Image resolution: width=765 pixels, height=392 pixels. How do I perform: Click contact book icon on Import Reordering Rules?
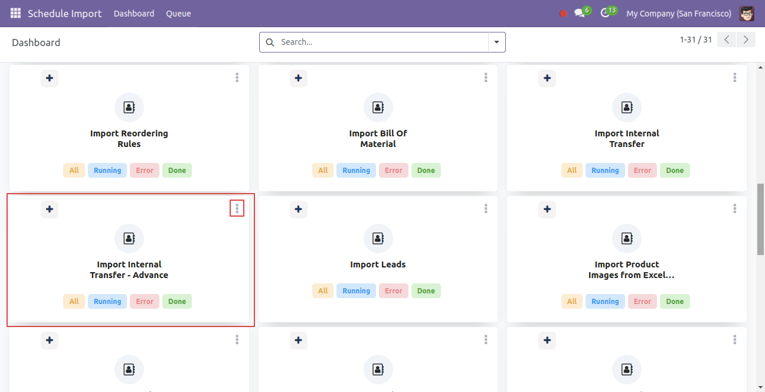[129, 107]
